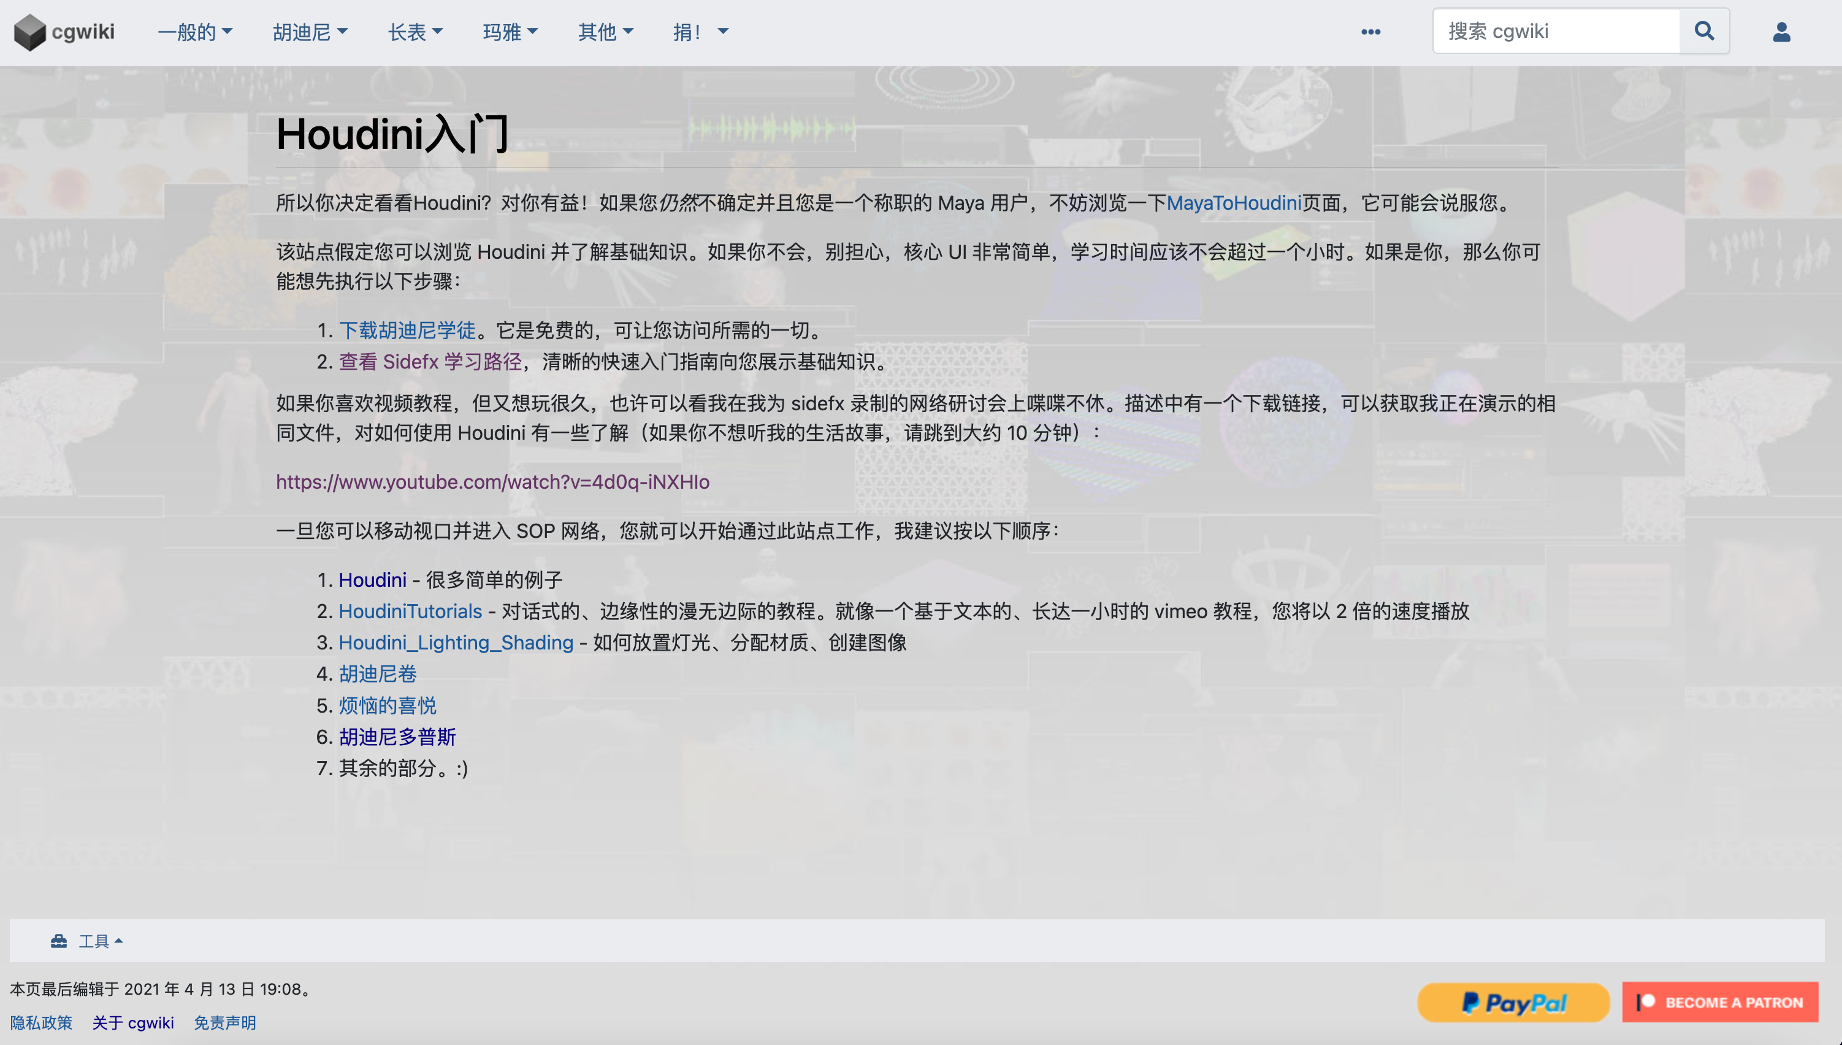1842x1045 pixels.
Task: Click the toolbox icon in footer
Action: tap(59, 941)
